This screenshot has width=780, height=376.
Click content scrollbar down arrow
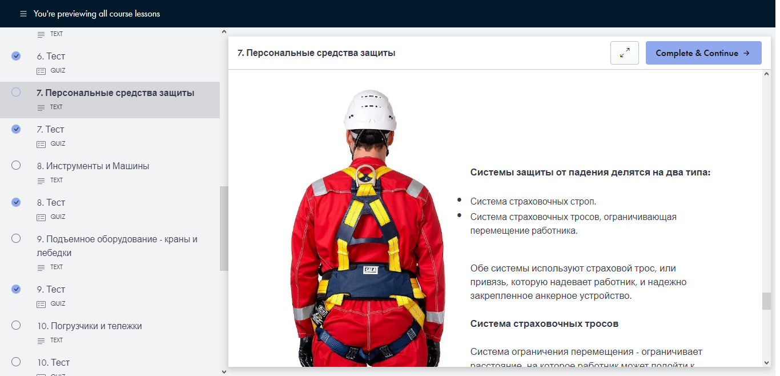pos(766,362)
